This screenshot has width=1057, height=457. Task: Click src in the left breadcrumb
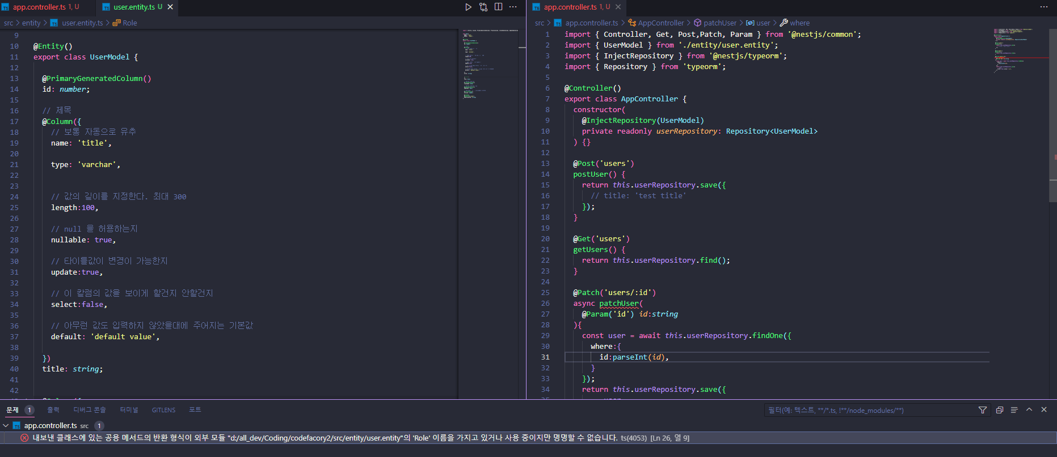click(9, 23)
